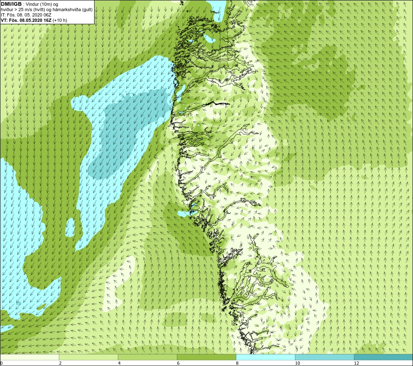413x366 pixels.
Task: Click the legend scale label '4'
Action: [x=119, y=364]
